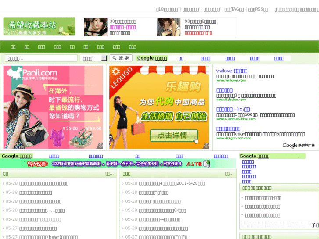Click the TAG link in top bar
319x239 pixels.
234,10
